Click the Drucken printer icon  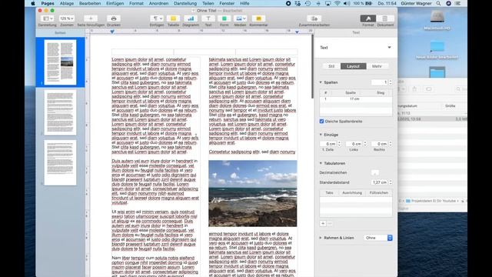pos(114,18)
